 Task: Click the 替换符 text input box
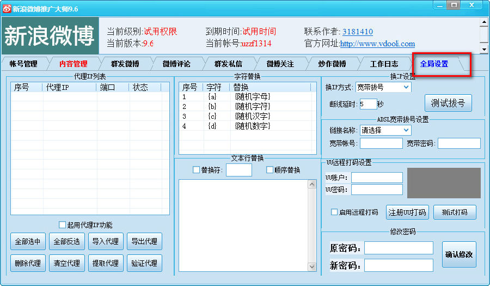pos(239,170)
